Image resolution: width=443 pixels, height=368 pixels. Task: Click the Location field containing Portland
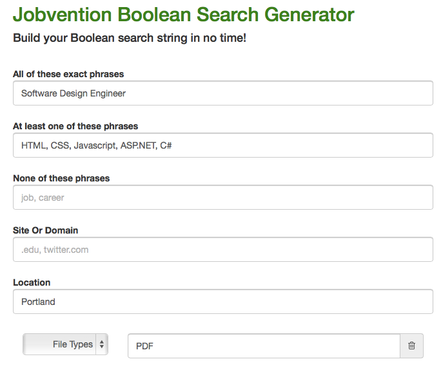click(x=223, y=302)
